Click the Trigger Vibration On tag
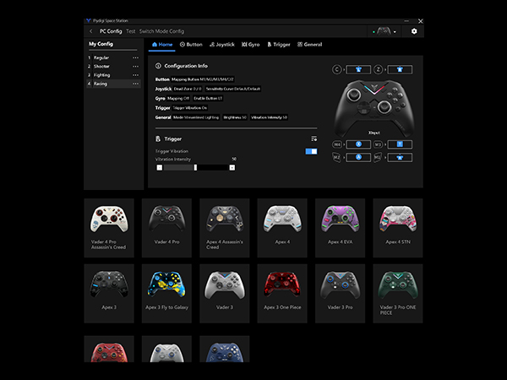 190,108
